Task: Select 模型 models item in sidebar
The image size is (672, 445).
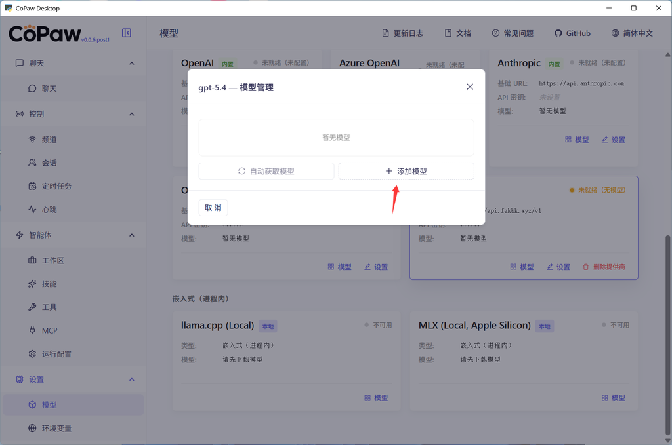Action: point(73,405)
